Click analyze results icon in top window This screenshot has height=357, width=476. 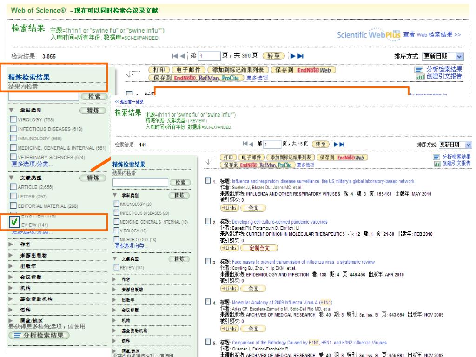point(419,70)
